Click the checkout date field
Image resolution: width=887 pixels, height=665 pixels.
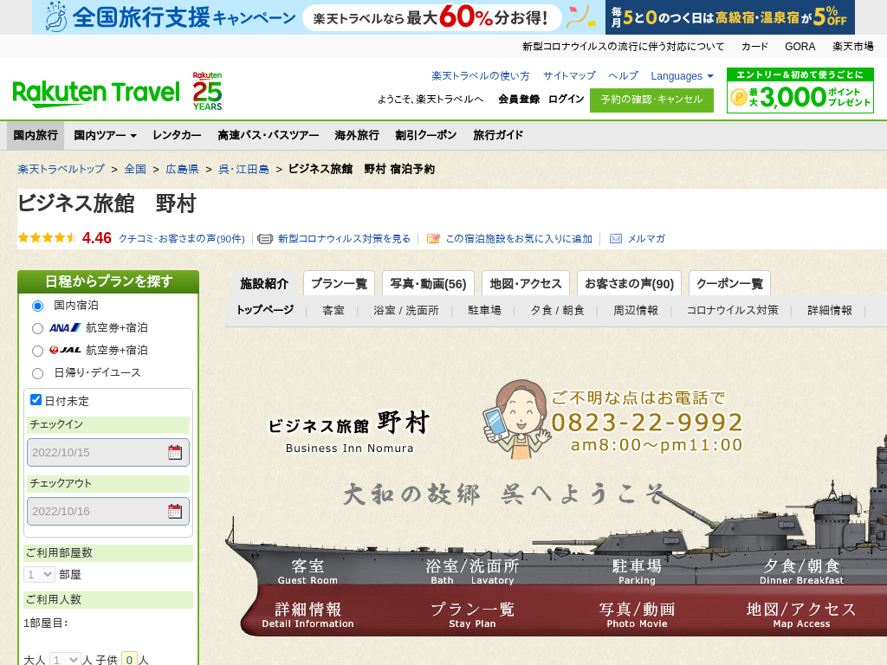pos(108,511)
